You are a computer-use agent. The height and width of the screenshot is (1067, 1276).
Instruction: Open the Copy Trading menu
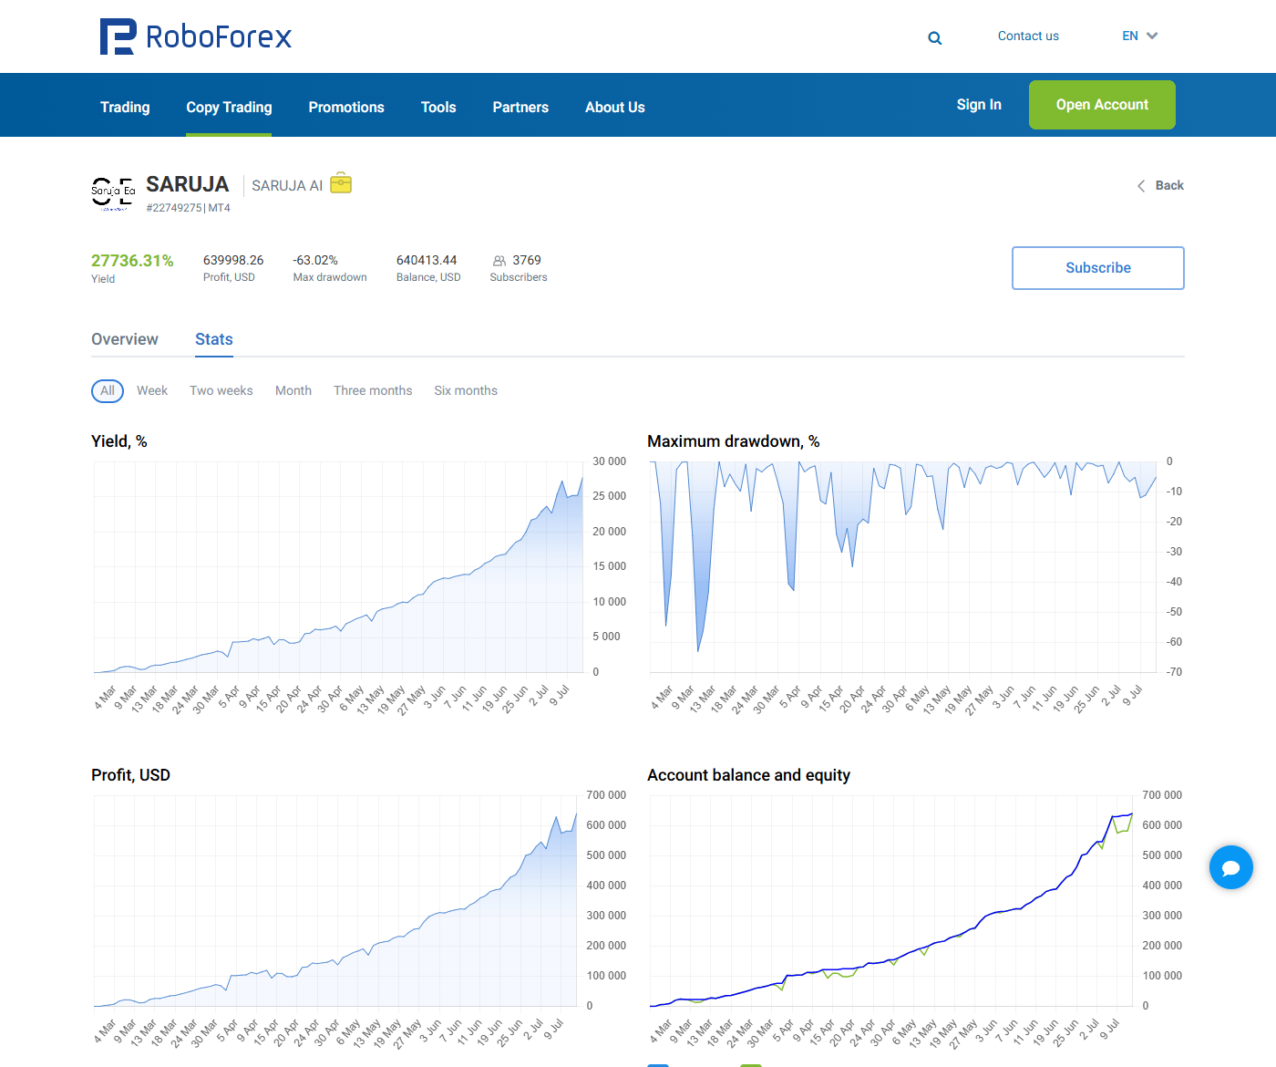[229, 107]
